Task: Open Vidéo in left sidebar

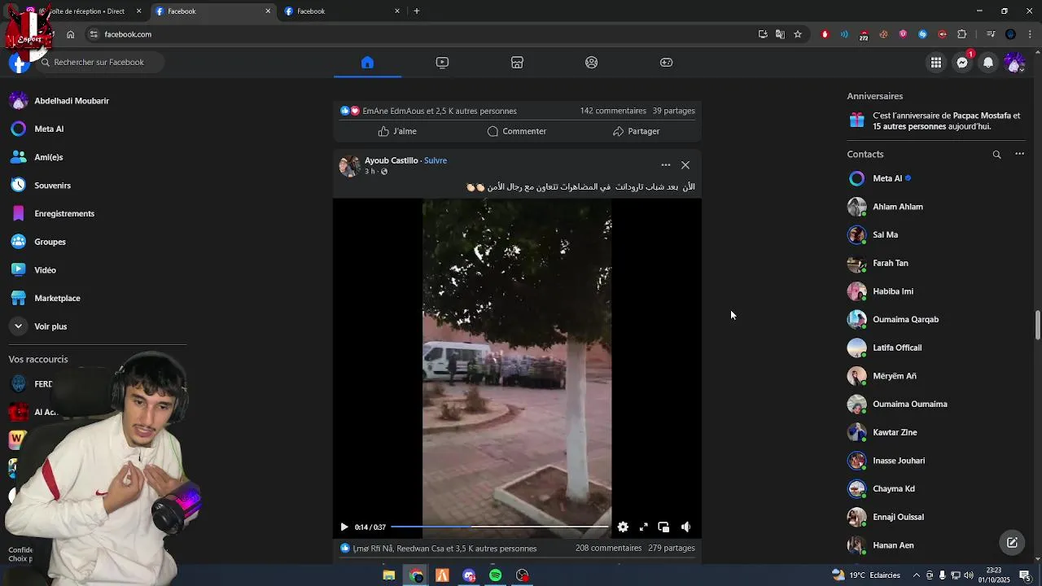Action: coord(45,270)
